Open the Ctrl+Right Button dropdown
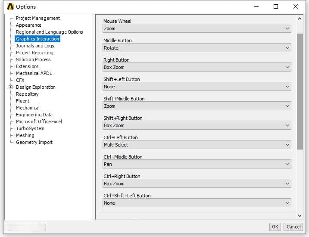Screen dimensions: 309x237 coord(197,184)
